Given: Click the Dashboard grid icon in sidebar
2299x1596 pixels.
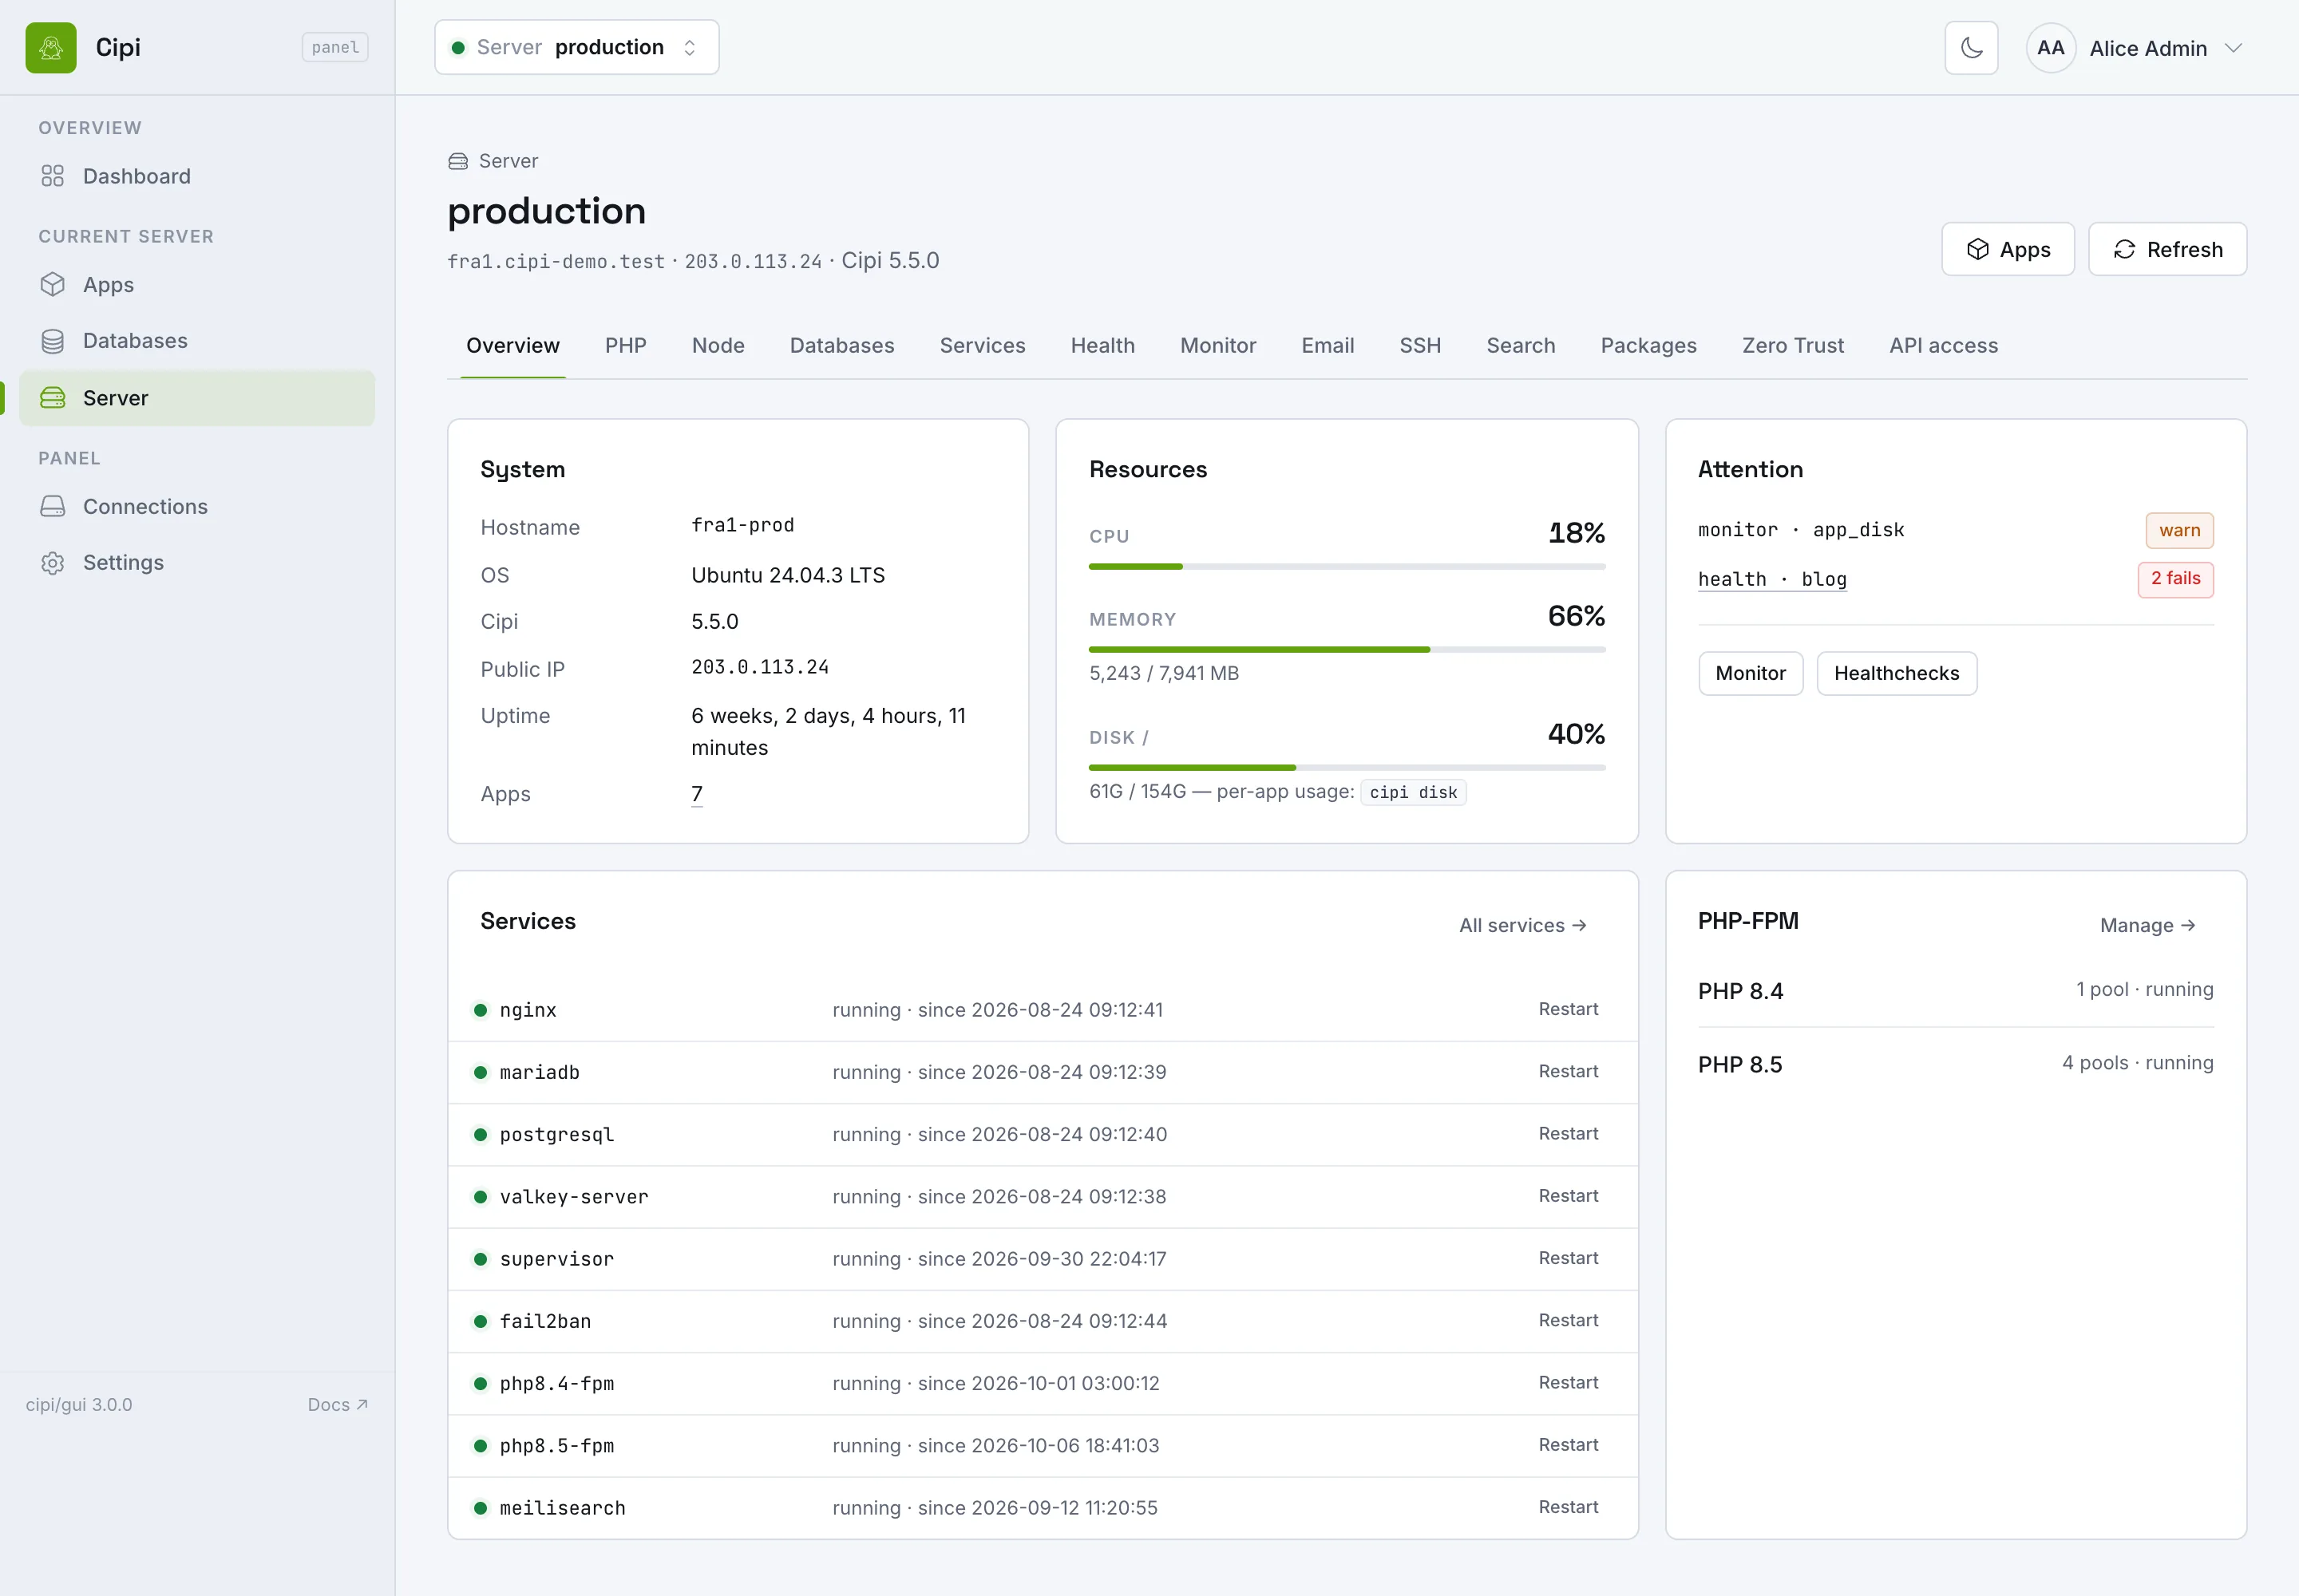Looking at the screenshot, I should (x=52, y=176).
